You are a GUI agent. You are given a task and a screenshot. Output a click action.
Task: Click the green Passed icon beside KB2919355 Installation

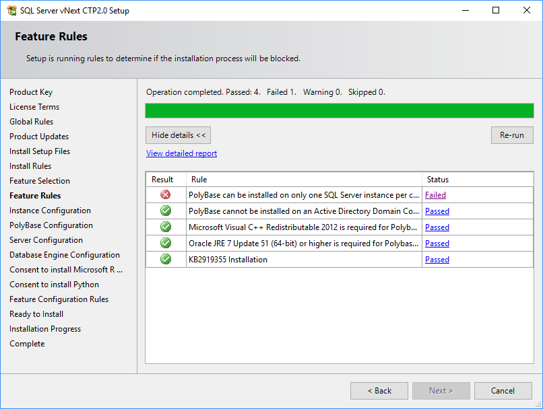point(165,259)
